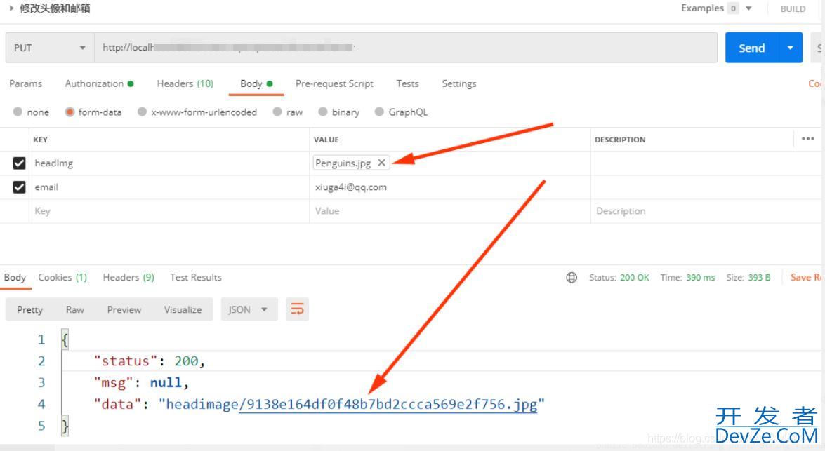
Task: Toggle the wrap lines icon
Action: [x=297, y=309]
